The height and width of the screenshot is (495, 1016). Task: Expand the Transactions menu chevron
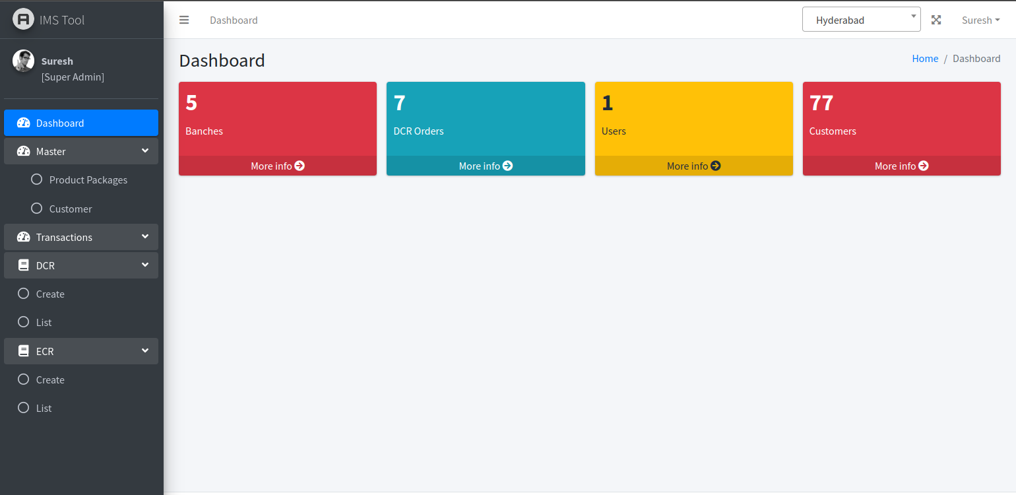click(x=145, y=237)
